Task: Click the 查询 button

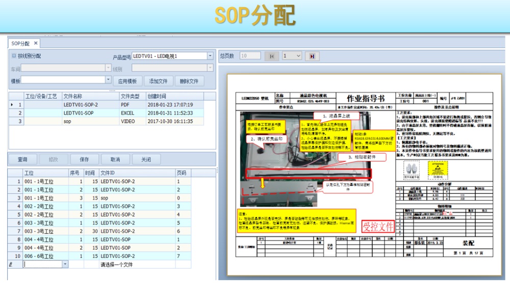Action: [22, 159]
